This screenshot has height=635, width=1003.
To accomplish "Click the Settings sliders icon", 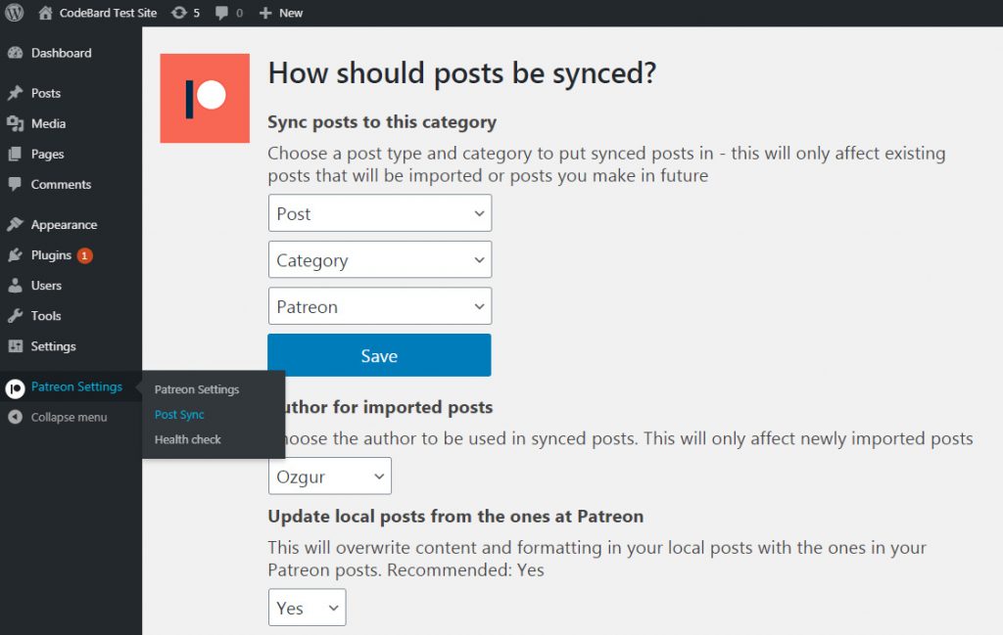I will pyautogui.click(x=16, y=346).
